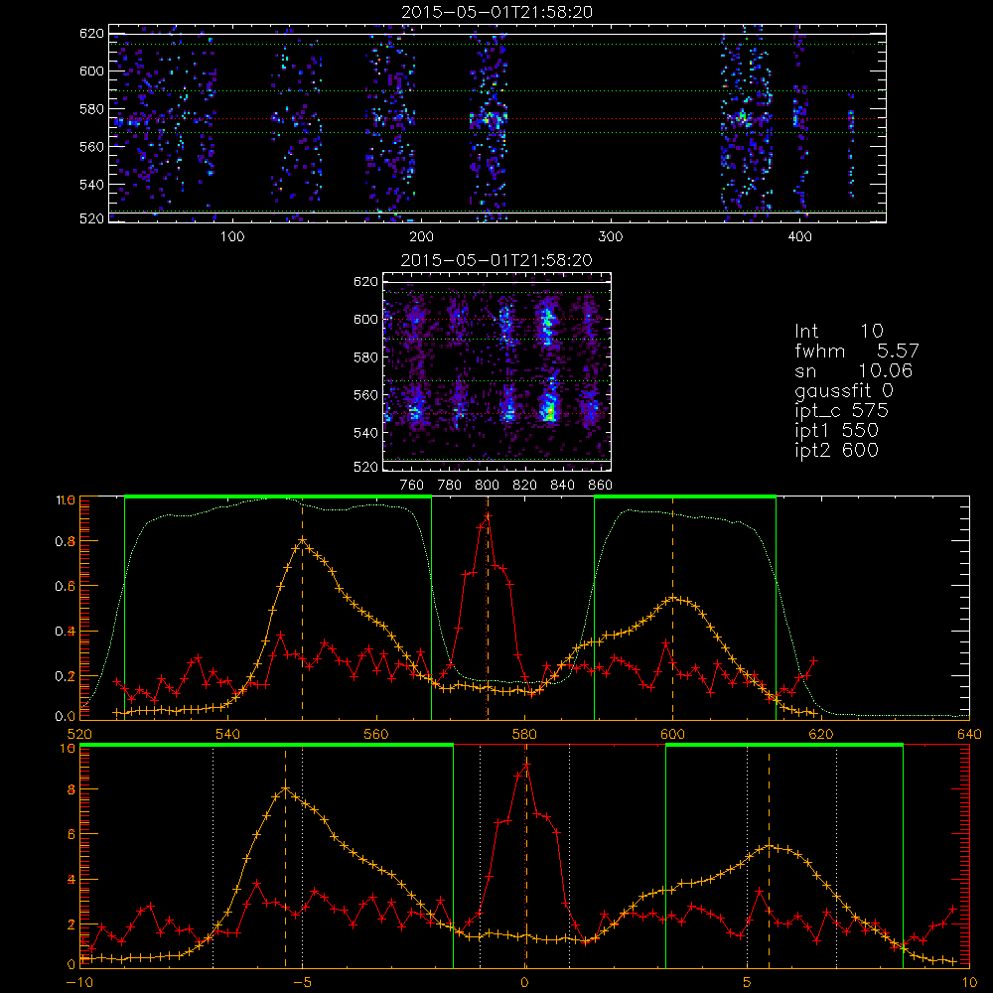
Task: Select the 'Int 10' readout text
Action: coord(839,331)
